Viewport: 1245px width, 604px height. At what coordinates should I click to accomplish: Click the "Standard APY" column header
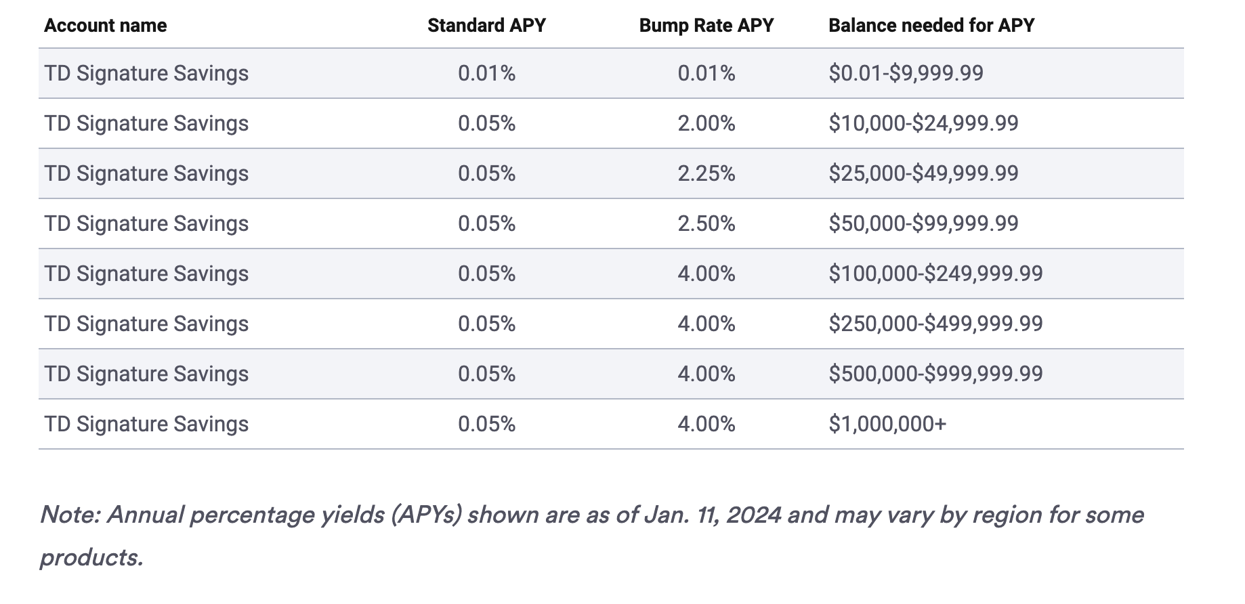486,26
